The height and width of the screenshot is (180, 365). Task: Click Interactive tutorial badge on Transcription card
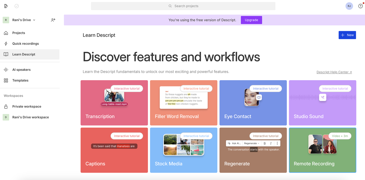click(127, 88)
